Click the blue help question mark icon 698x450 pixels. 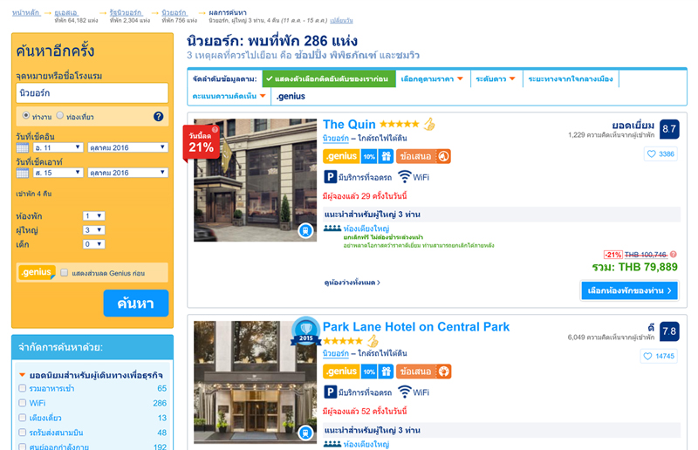click(158, 116)
